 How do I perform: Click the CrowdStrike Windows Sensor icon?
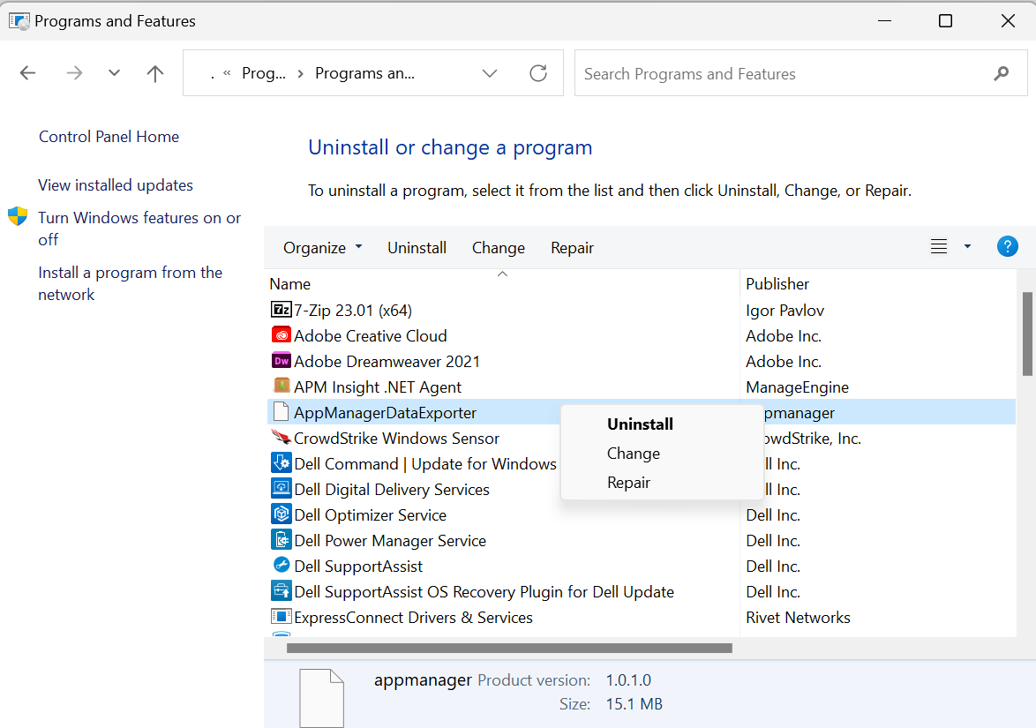click(282, 438)
